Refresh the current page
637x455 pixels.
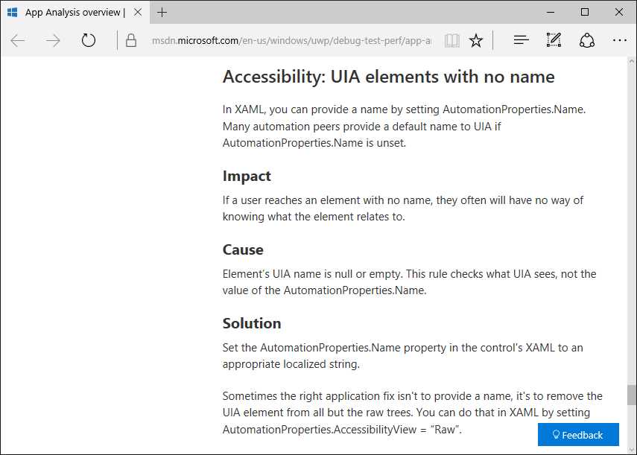(x=88, y=40)
